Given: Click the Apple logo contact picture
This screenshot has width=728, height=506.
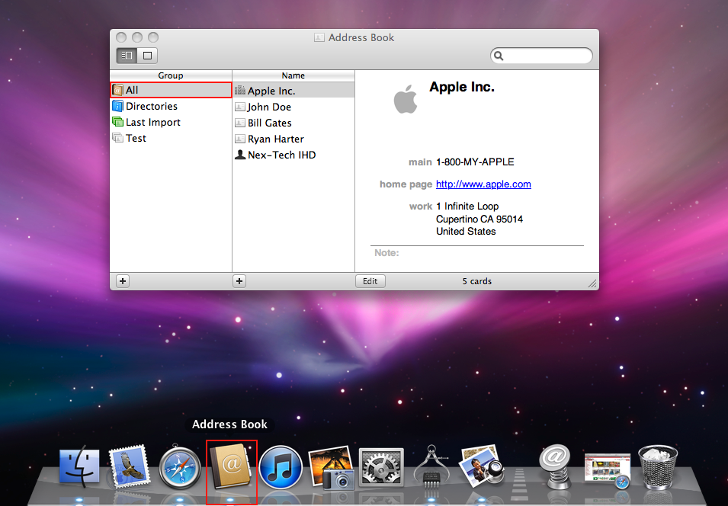Looking at the screenshot, I should (x=406, y=99).
